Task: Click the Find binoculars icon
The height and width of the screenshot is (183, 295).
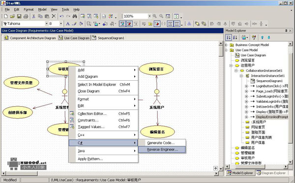Action: [x=75, y=16]
